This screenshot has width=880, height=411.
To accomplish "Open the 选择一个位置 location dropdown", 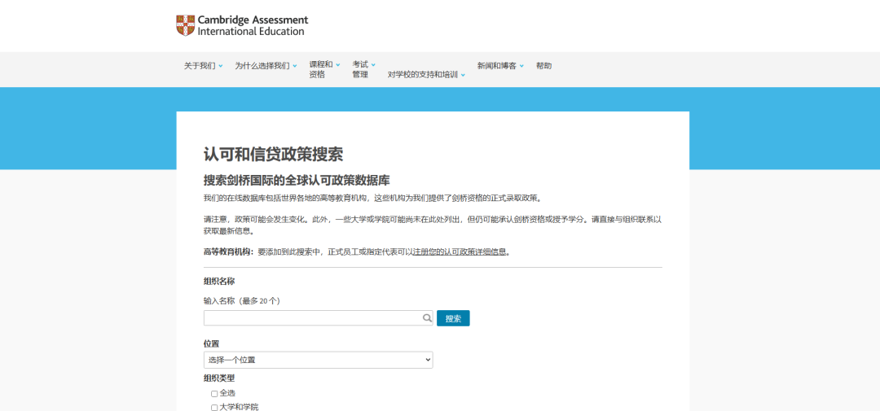I will 319,360.
